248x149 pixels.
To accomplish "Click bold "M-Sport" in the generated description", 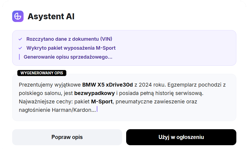I will click(102, 102).
